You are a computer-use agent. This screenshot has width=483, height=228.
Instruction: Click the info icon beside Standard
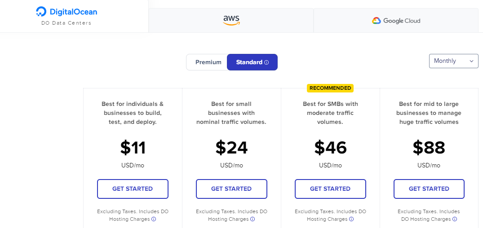pyautogui.click(x=266, y=62)
